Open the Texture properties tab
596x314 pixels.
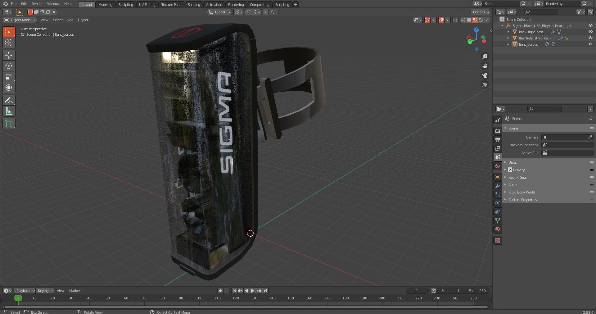[498, 240]
